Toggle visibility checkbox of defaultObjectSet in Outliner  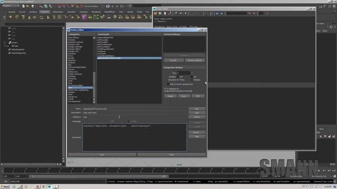point(9,53)
